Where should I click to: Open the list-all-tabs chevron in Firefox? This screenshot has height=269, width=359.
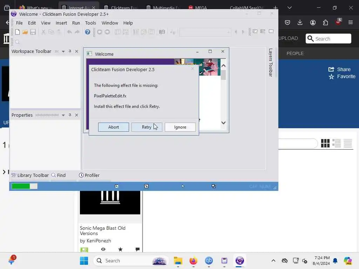[x=290, y=8]
